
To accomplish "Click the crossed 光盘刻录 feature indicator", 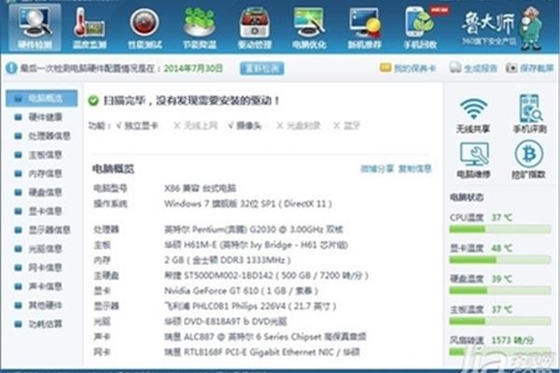I will pos(299,126).
